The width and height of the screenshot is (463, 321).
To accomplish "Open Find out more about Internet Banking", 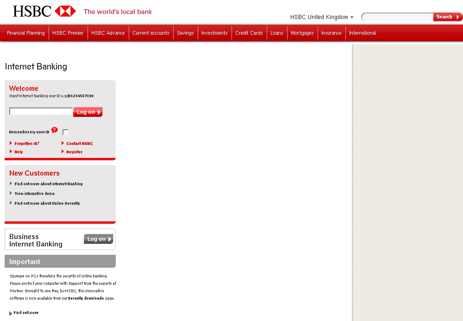I will point(49,184).
